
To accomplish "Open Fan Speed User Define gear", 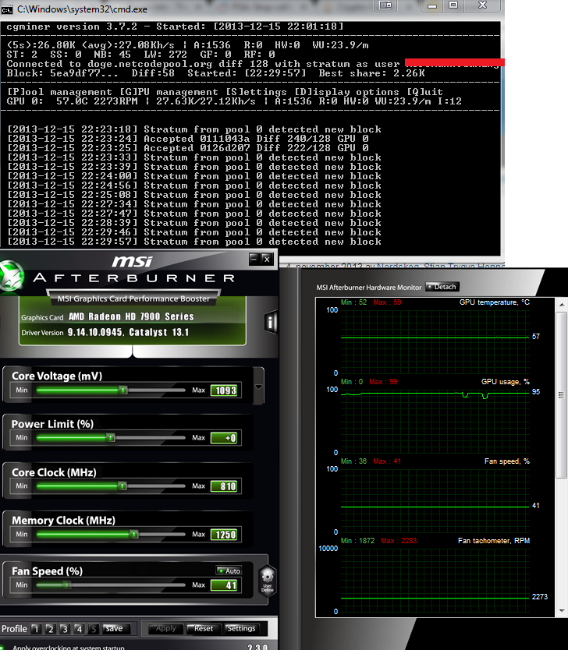I will point(267,581).
